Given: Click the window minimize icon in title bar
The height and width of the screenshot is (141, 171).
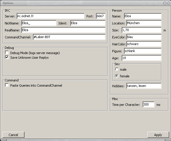Looking at the screenshot, I should (x=165, y=3).
